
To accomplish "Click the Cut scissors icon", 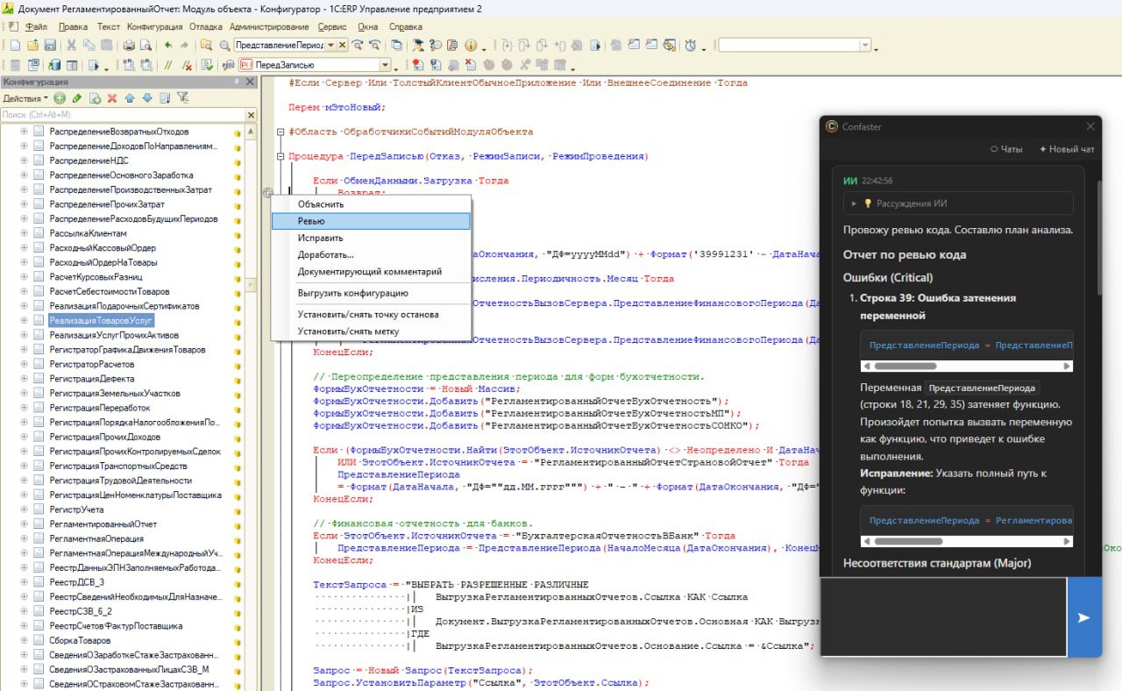I will tap(72, 45).
